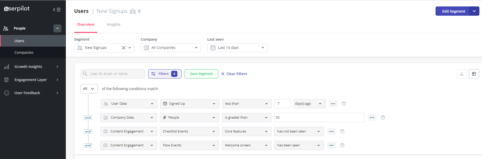Toggle the Filters panel button
The height and width of the screenshot is (159, 482).
pos(165,74)
